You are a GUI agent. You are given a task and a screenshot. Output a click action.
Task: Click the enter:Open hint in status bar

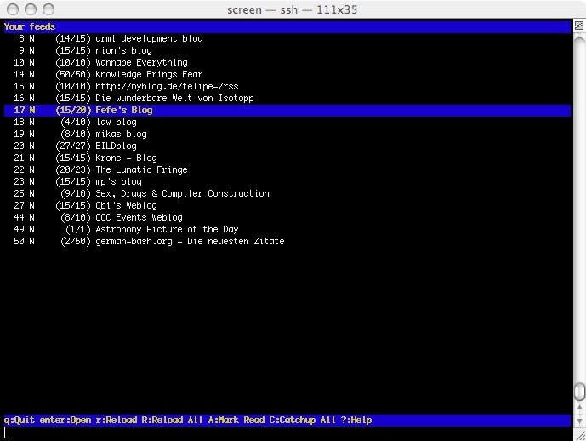tap(65, 420)
